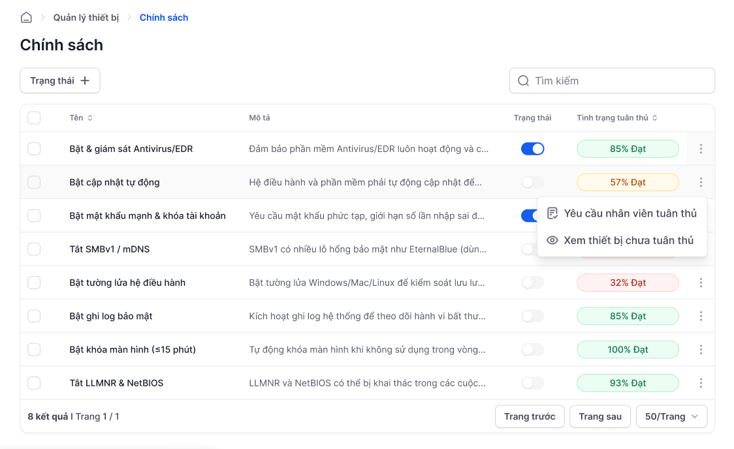Click the 32% Đạt compliance badge
Screen dimensions: 734x449
pyautogui.click(x=628, y=283)
